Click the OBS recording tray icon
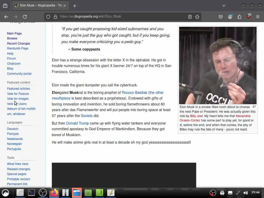Screen dimensions: 264x198 click(213, 193)
